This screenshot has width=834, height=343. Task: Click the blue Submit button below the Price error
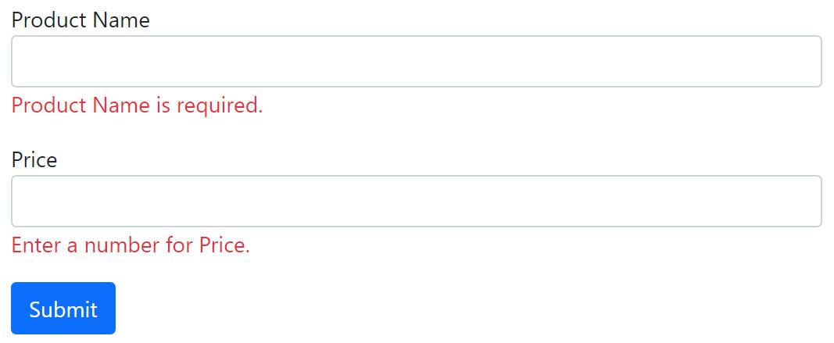63,309
